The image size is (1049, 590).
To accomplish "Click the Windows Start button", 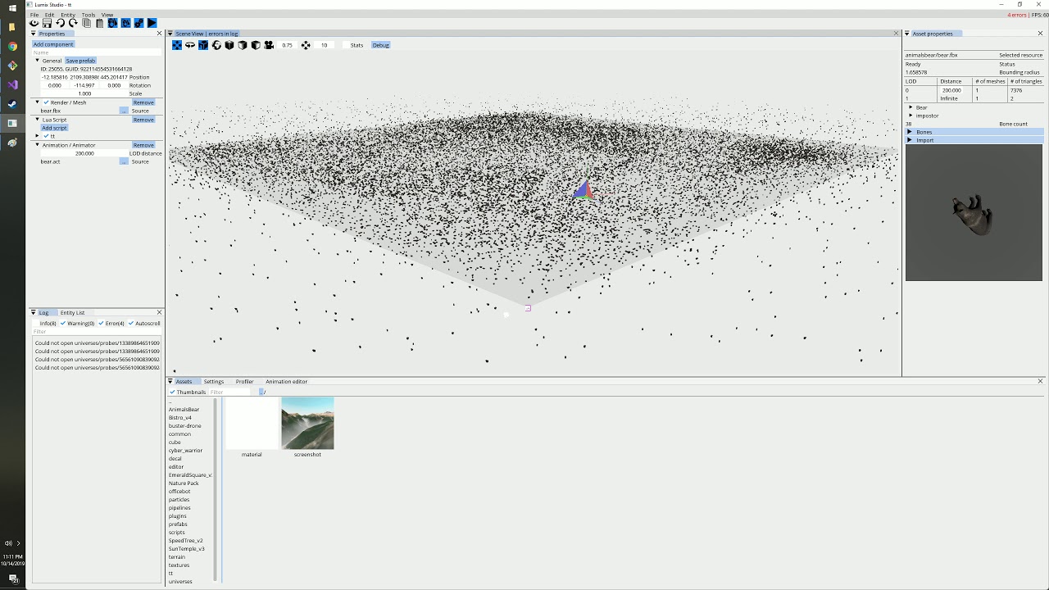I will pos(12,8).
